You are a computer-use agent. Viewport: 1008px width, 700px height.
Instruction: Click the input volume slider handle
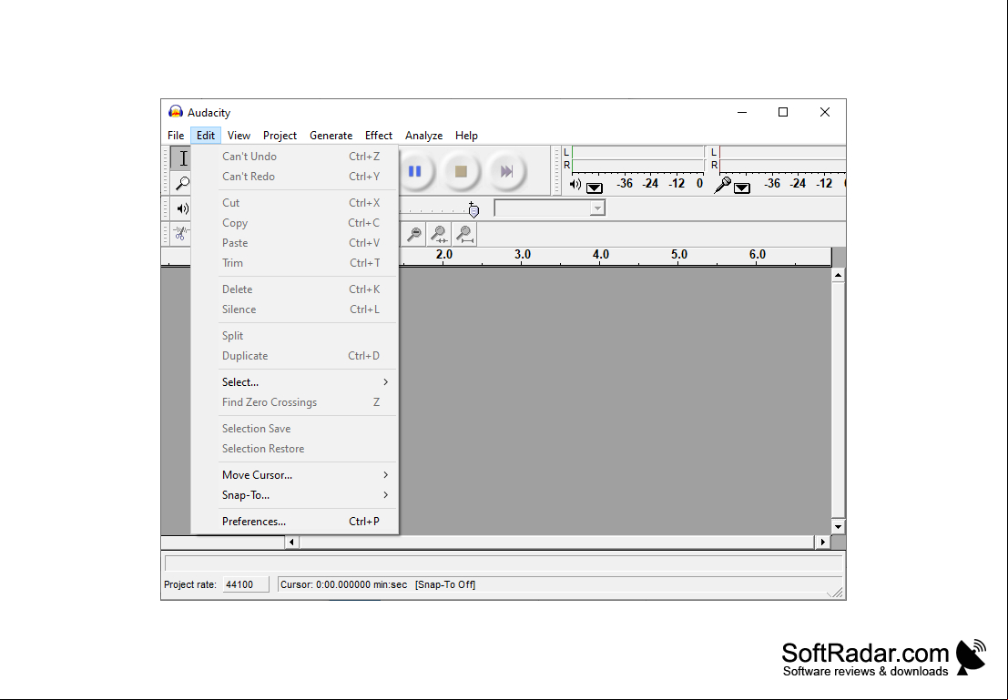473,209
